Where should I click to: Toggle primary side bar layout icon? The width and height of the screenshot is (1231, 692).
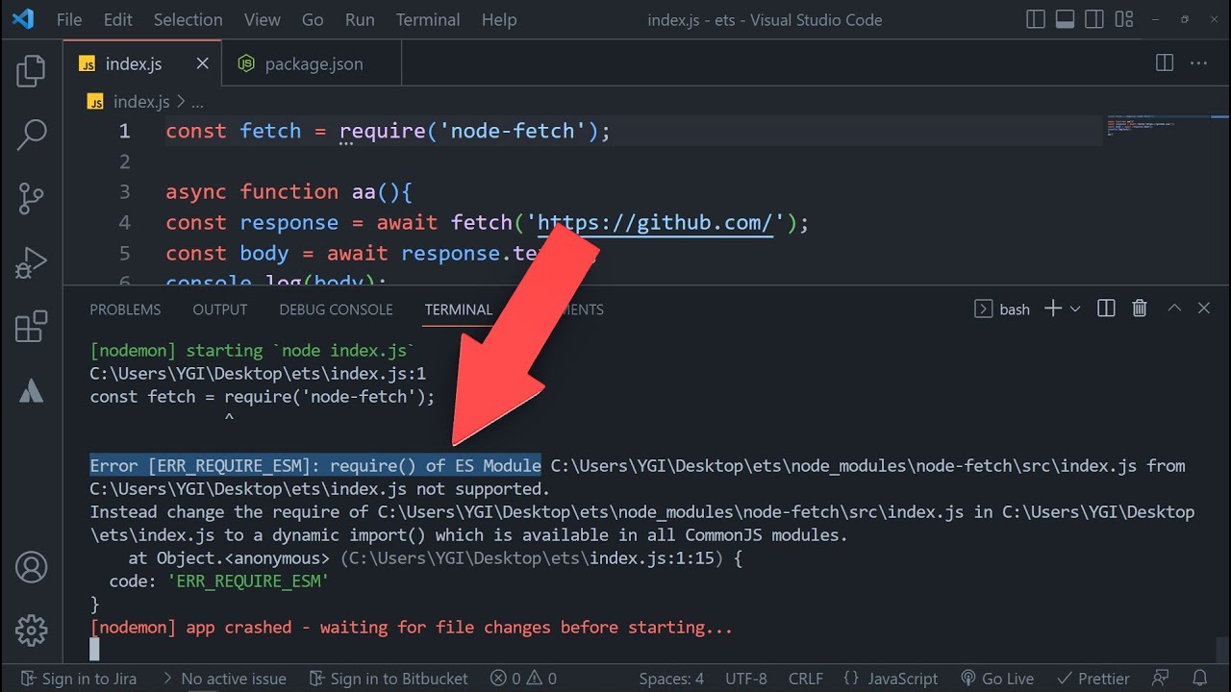tap(1036, 19)
